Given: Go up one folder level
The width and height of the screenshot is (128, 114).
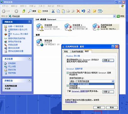Looking at the screenshot, I should [x=24, y=11].
